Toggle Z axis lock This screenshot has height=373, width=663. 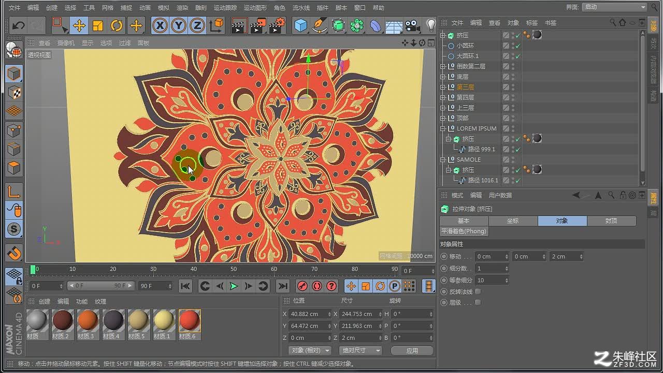[x=197, y=25]
